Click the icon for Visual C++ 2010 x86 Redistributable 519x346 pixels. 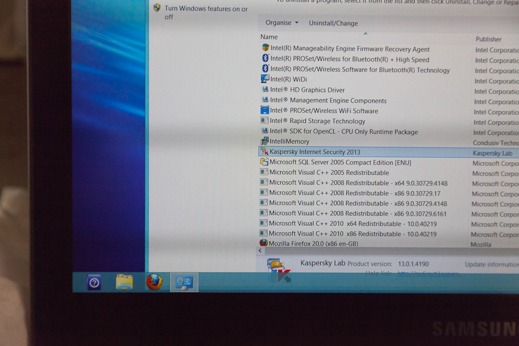264,233
